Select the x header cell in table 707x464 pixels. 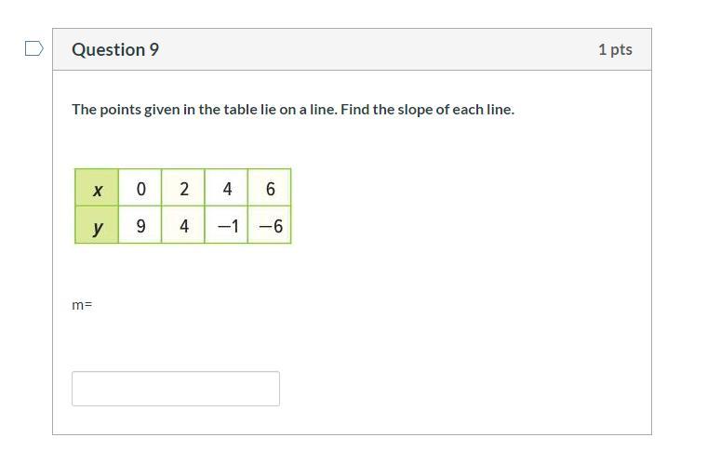point(97,190)
